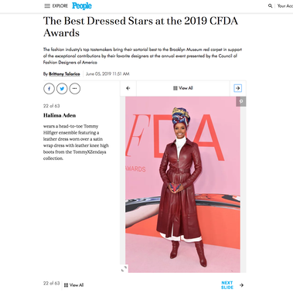Advance to next slide arrow at top
The image size is (293, 293).
237,88
